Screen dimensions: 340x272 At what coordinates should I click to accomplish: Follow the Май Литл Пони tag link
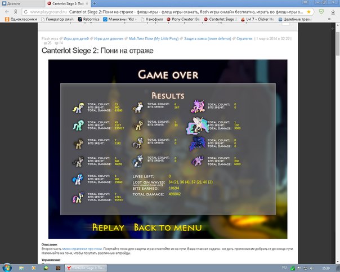pyautogui.click(x=154, y=39)
